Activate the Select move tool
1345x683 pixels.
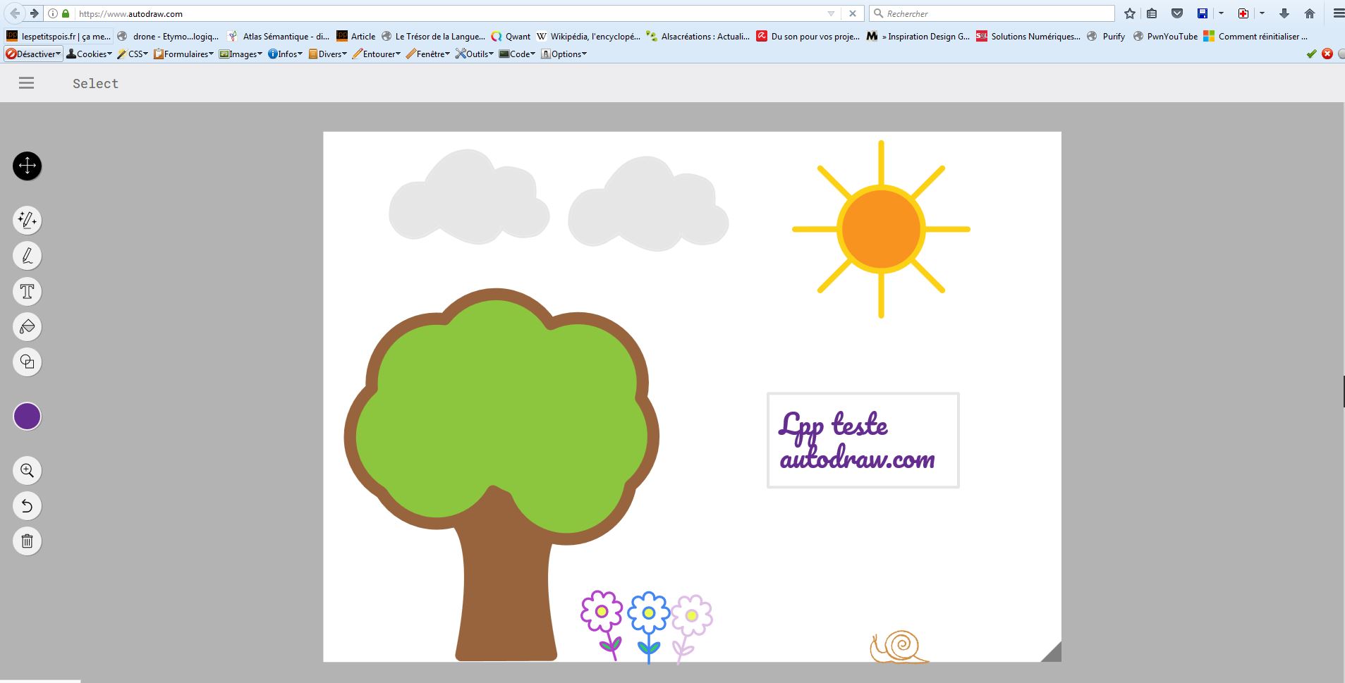[28, 166]
